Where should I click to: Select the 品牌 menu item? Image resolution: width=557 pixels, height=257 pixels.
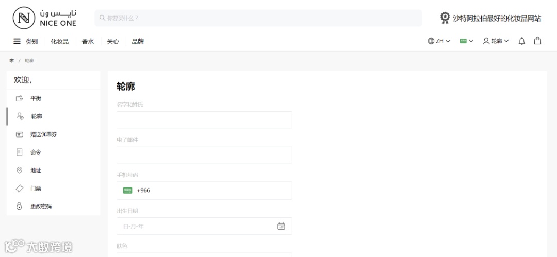click(x=138, y=42)
